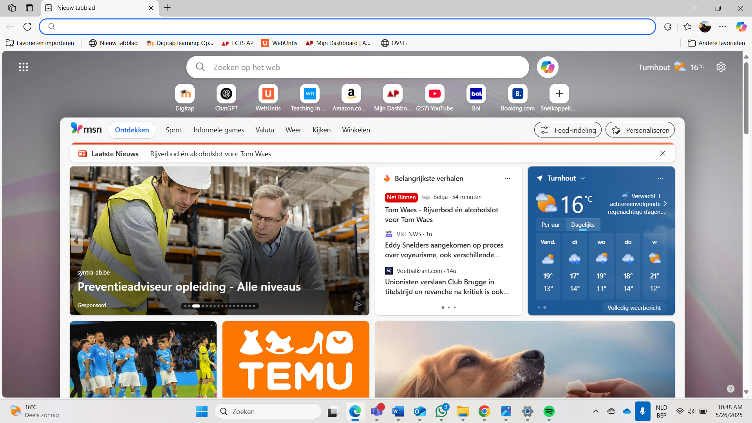Image resolution: width=752 pixels, height=423 pixels.
Task: Open the tab actions menu icon
Action: point(29,8)
